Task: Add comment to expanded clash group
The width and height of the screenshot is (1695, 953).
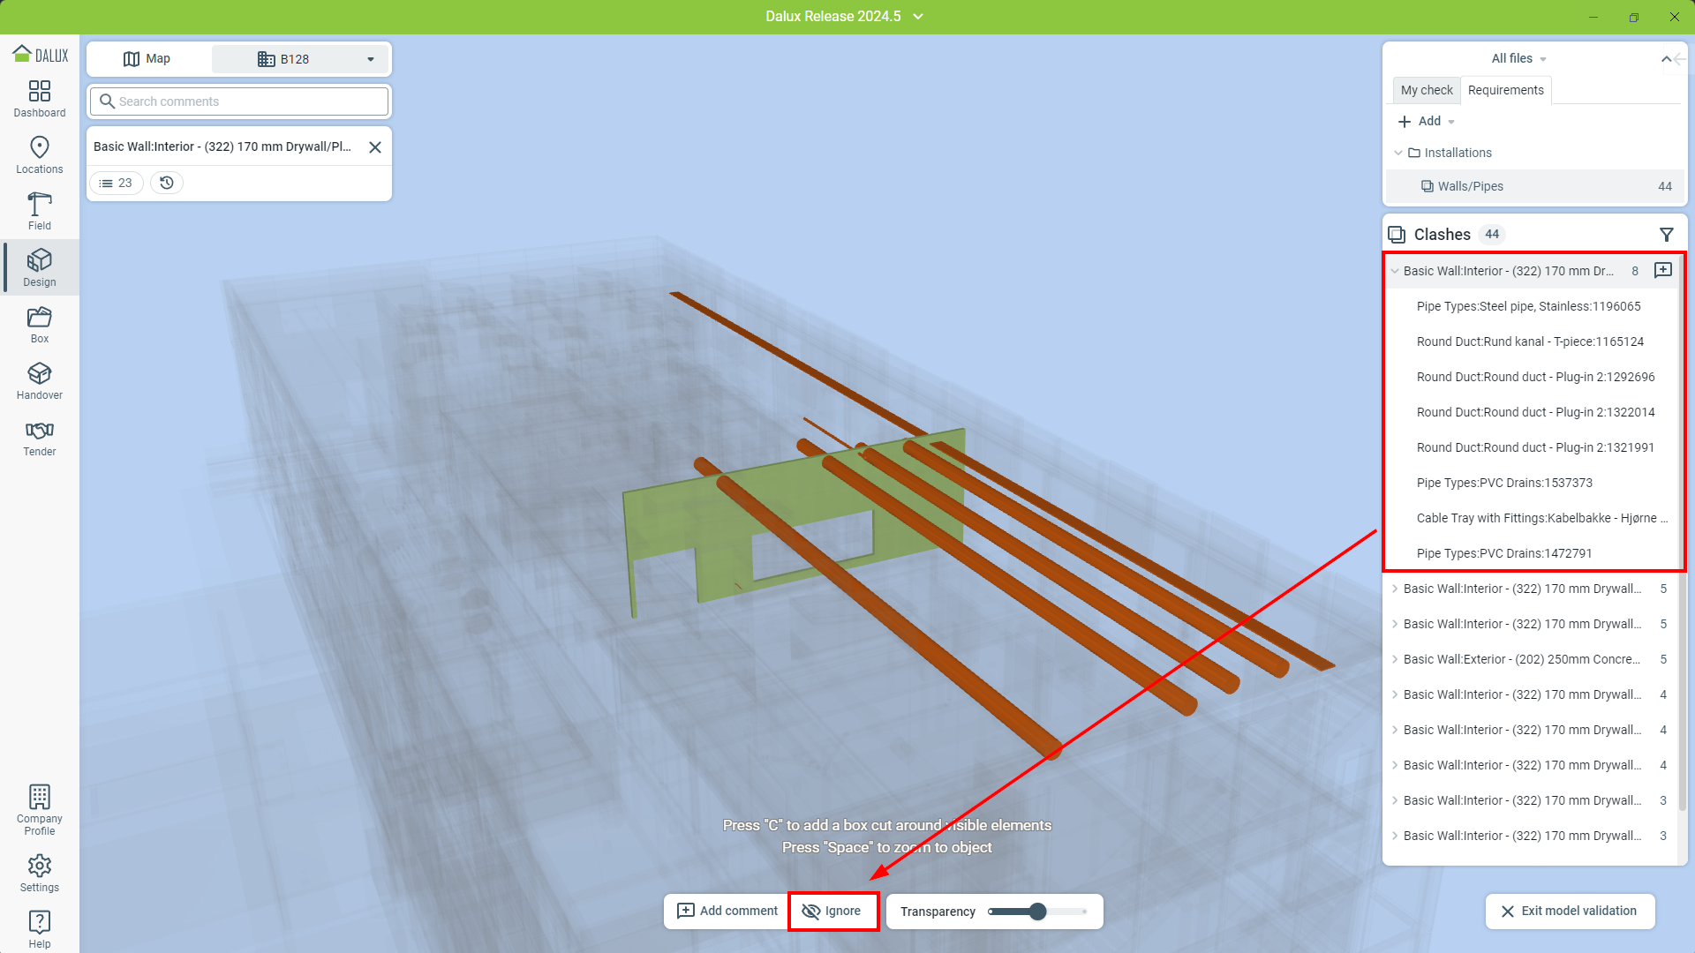Action: pos(1662,271)
